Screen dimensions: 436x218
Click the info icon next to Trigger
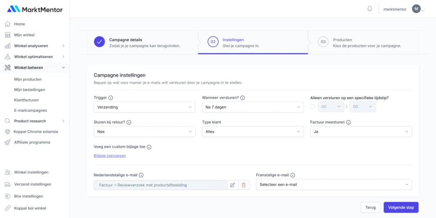(x=111, y=98)
